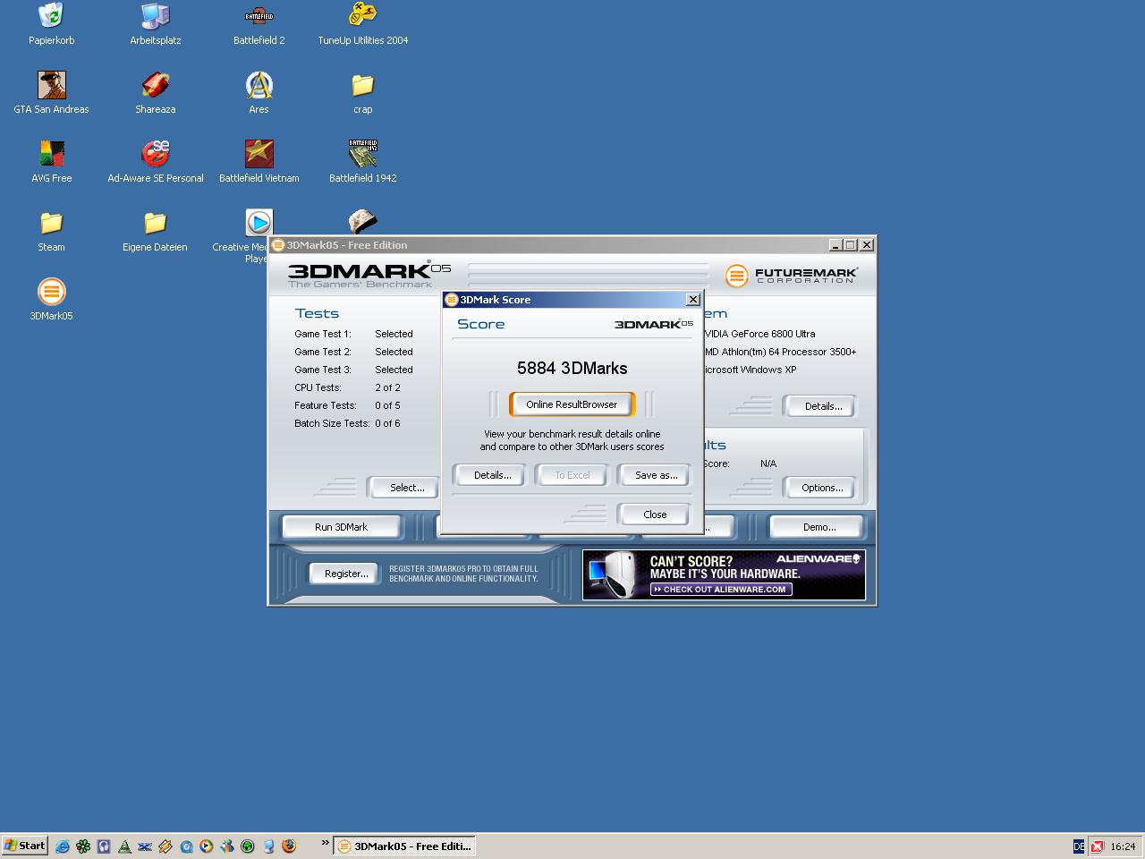Click the 'Game Test 1:' label

[x=323, y=334]
